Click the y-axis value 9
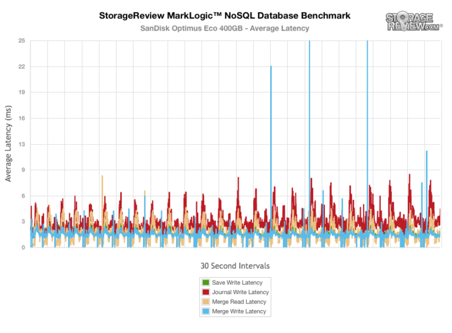 pyautogui.click(x=23, y=170)
